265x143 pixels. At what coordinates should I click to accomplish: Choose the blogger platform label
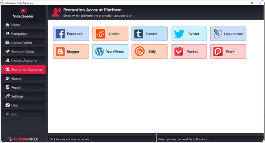coord(73,52)
